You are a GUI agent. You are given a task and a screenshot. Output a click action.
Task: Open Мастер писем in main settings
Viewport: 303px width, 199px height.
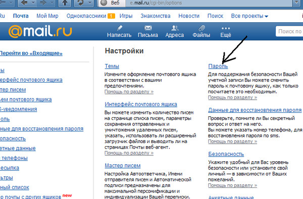123,166
